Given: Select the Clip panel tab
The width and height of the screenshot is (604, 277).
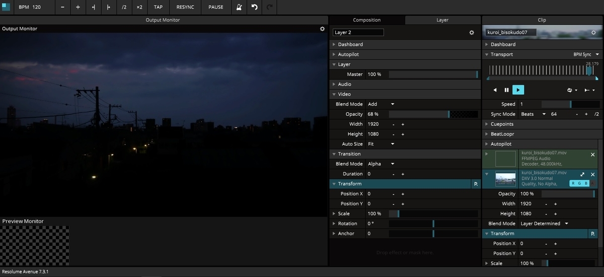Looking at the screenshot, I should click(542, 20).
